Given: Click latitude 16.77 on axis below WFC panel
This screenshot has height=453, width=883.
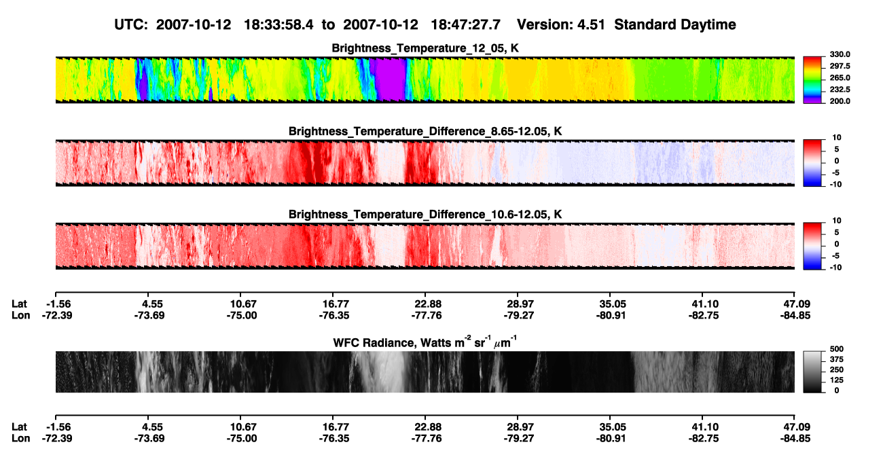Looking at the screenshot, I should 334,427.
